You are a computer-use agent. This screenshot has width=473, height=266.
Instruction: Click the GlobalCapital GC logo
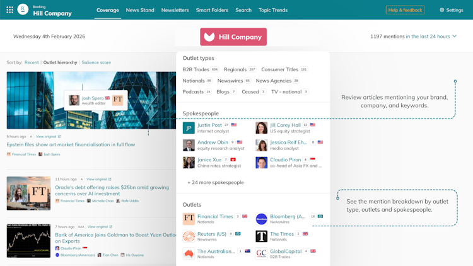[x=261, y=253]
